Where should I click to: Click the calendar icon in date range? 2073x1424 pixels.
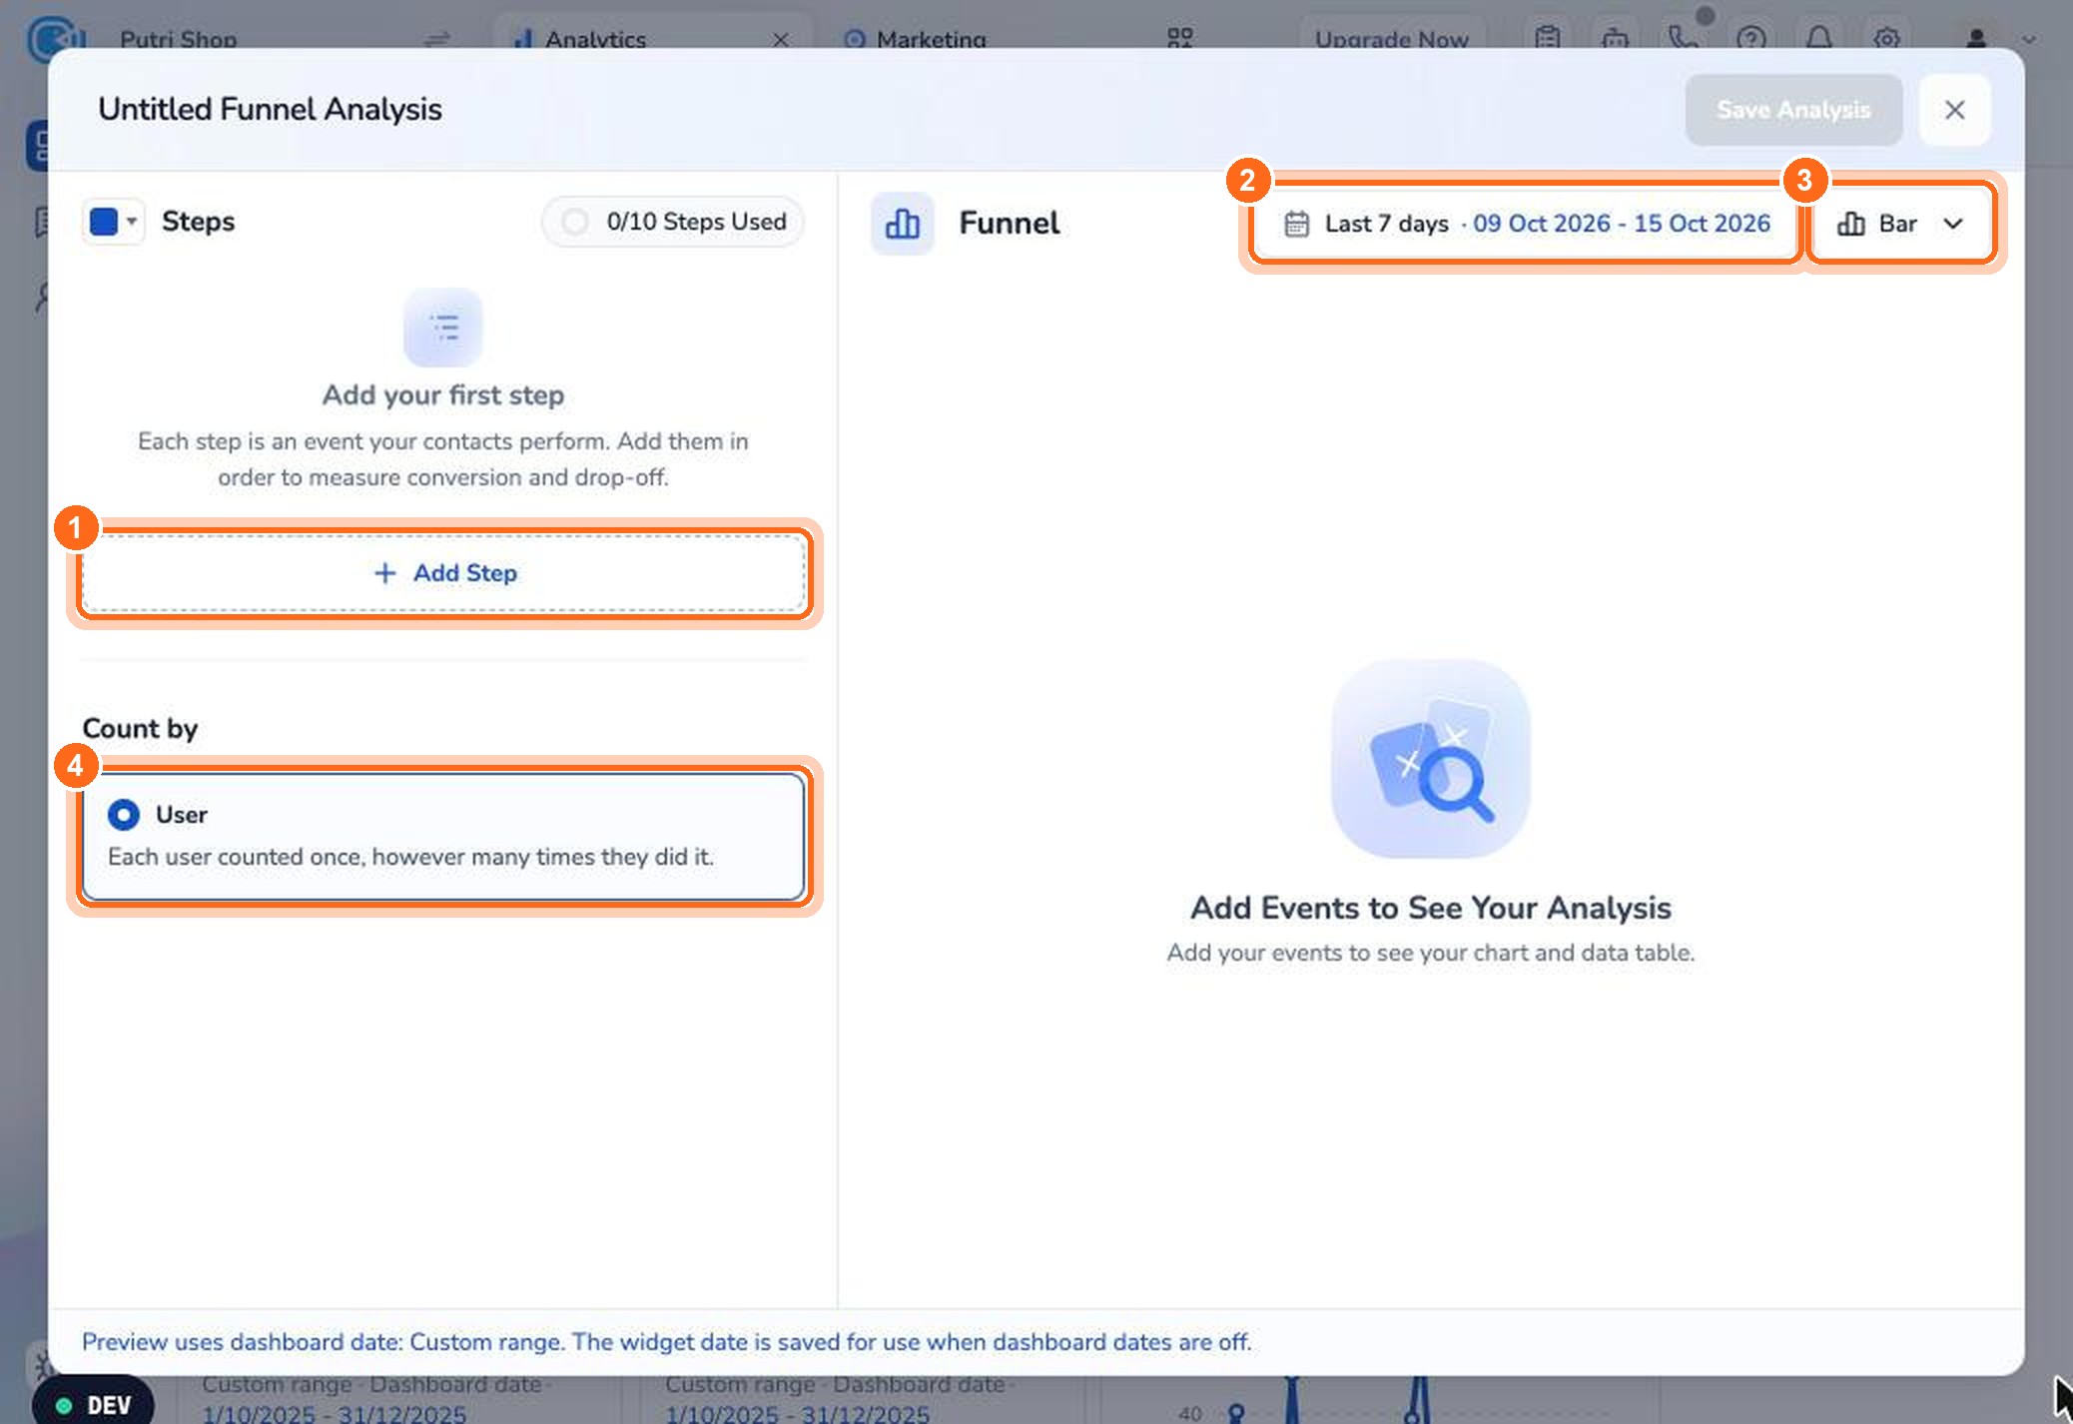[x=1296, y=224]
